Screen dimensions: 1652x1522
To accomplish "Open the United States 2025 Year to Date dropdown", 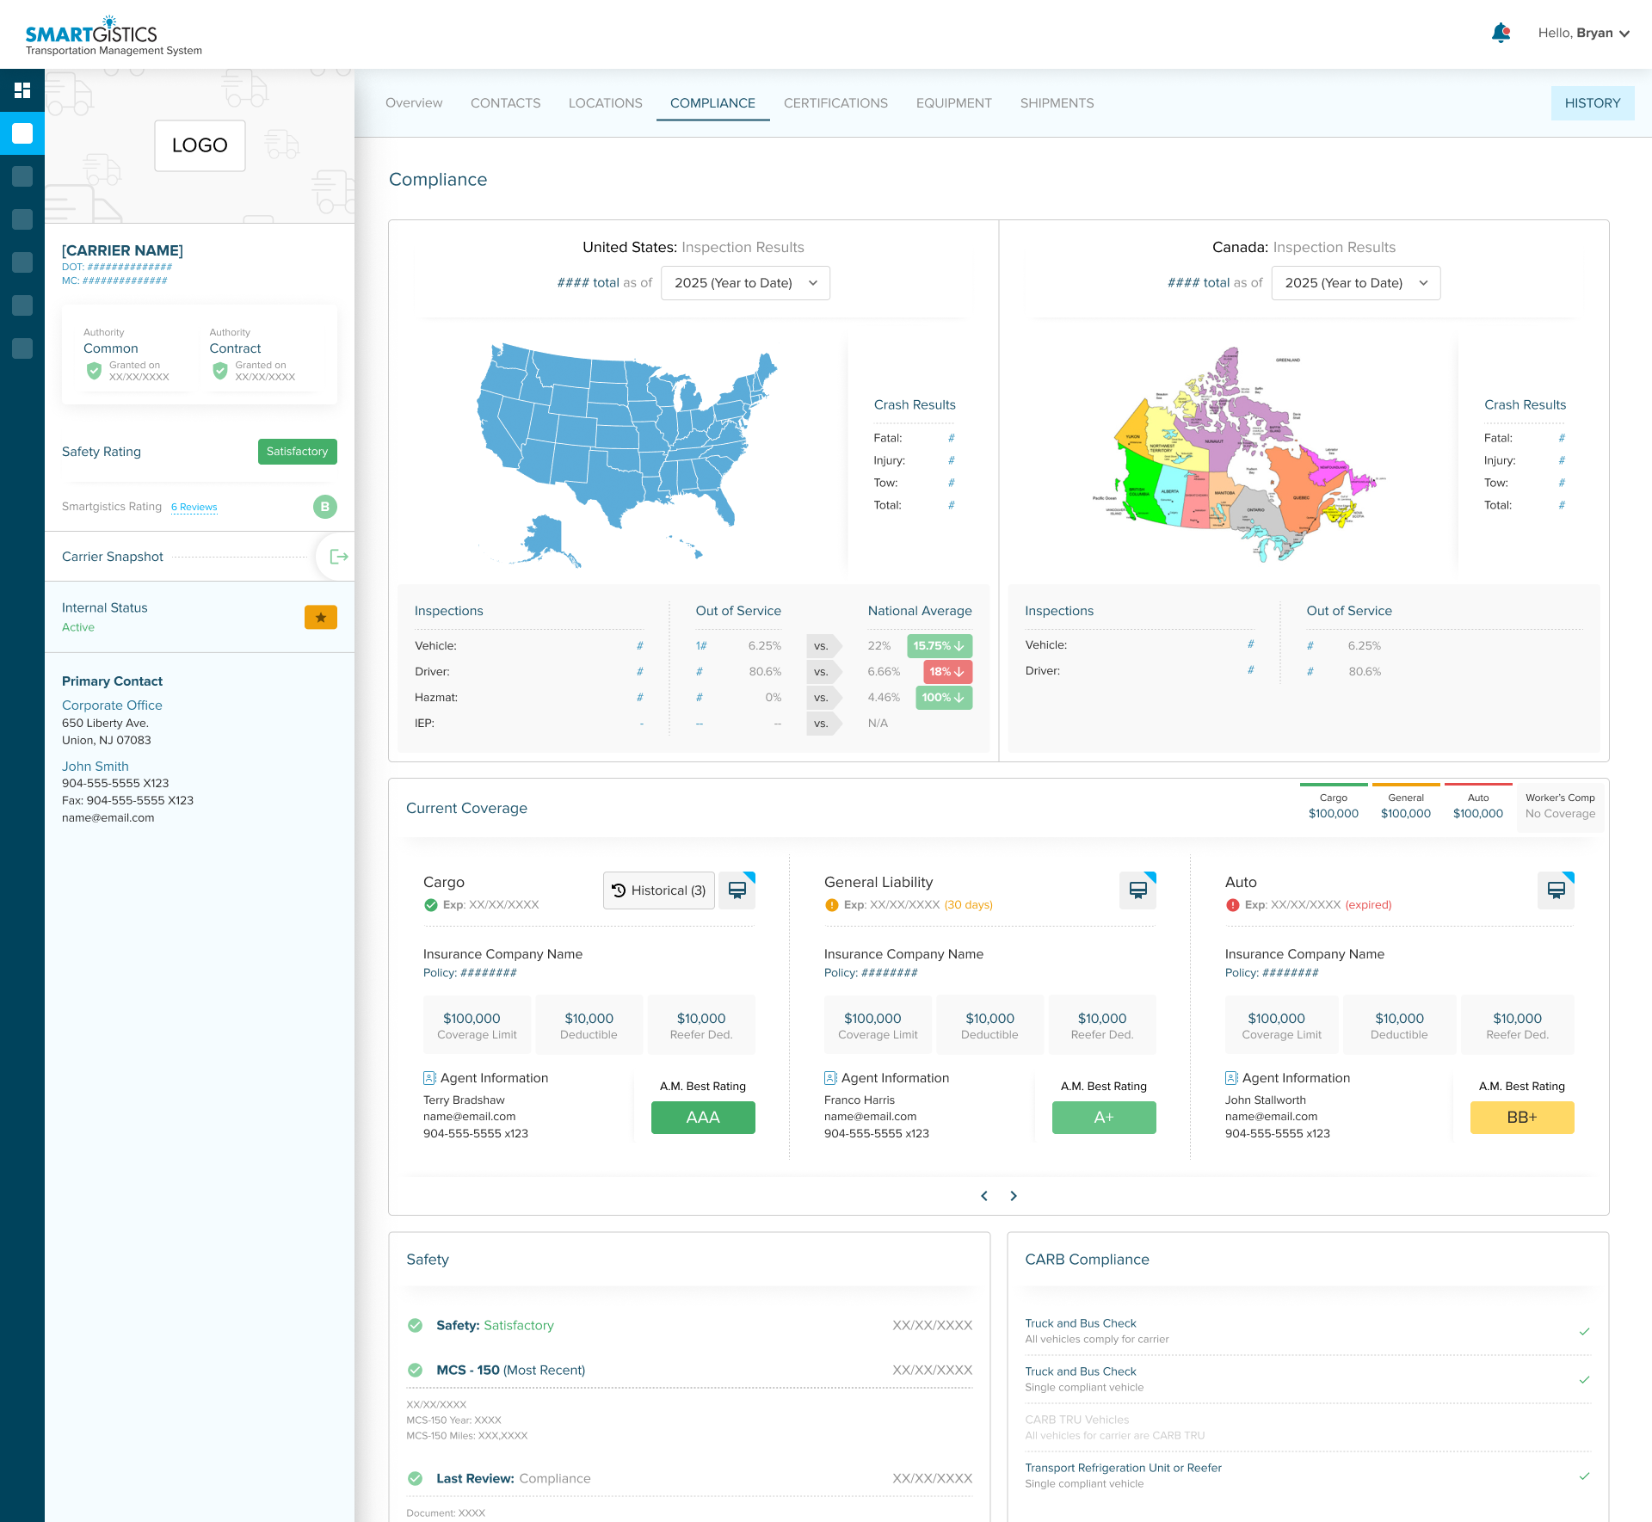I will (744, 282).
